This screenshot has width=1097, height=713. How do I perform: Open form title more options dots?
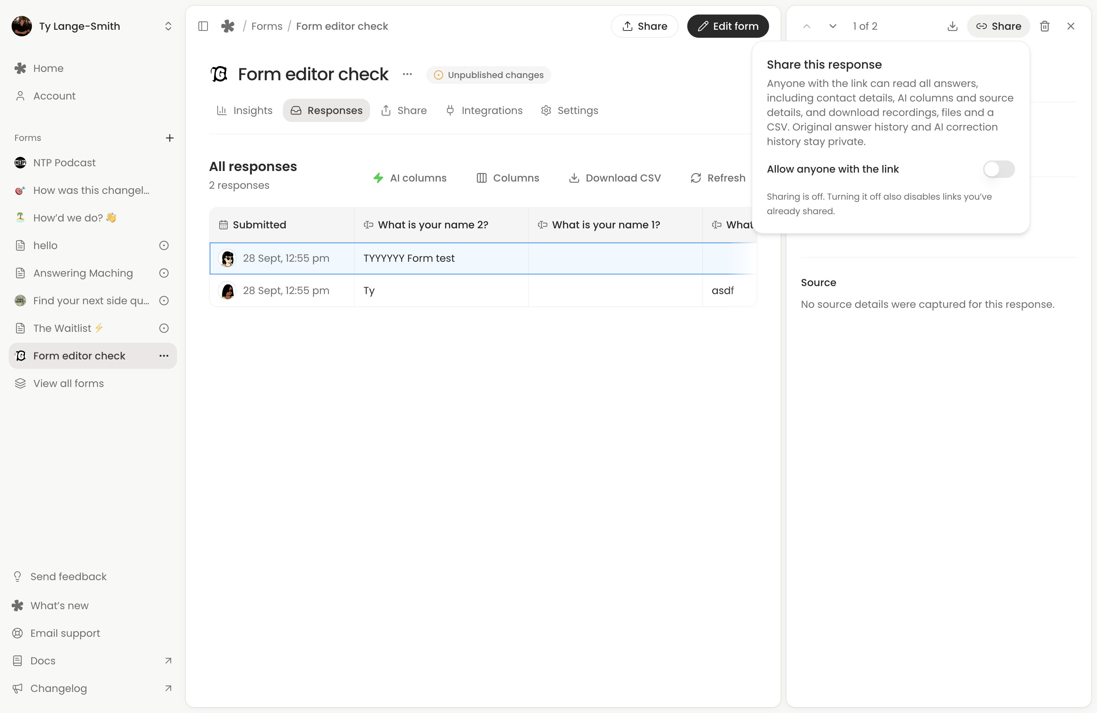click(x=407, y=74)
